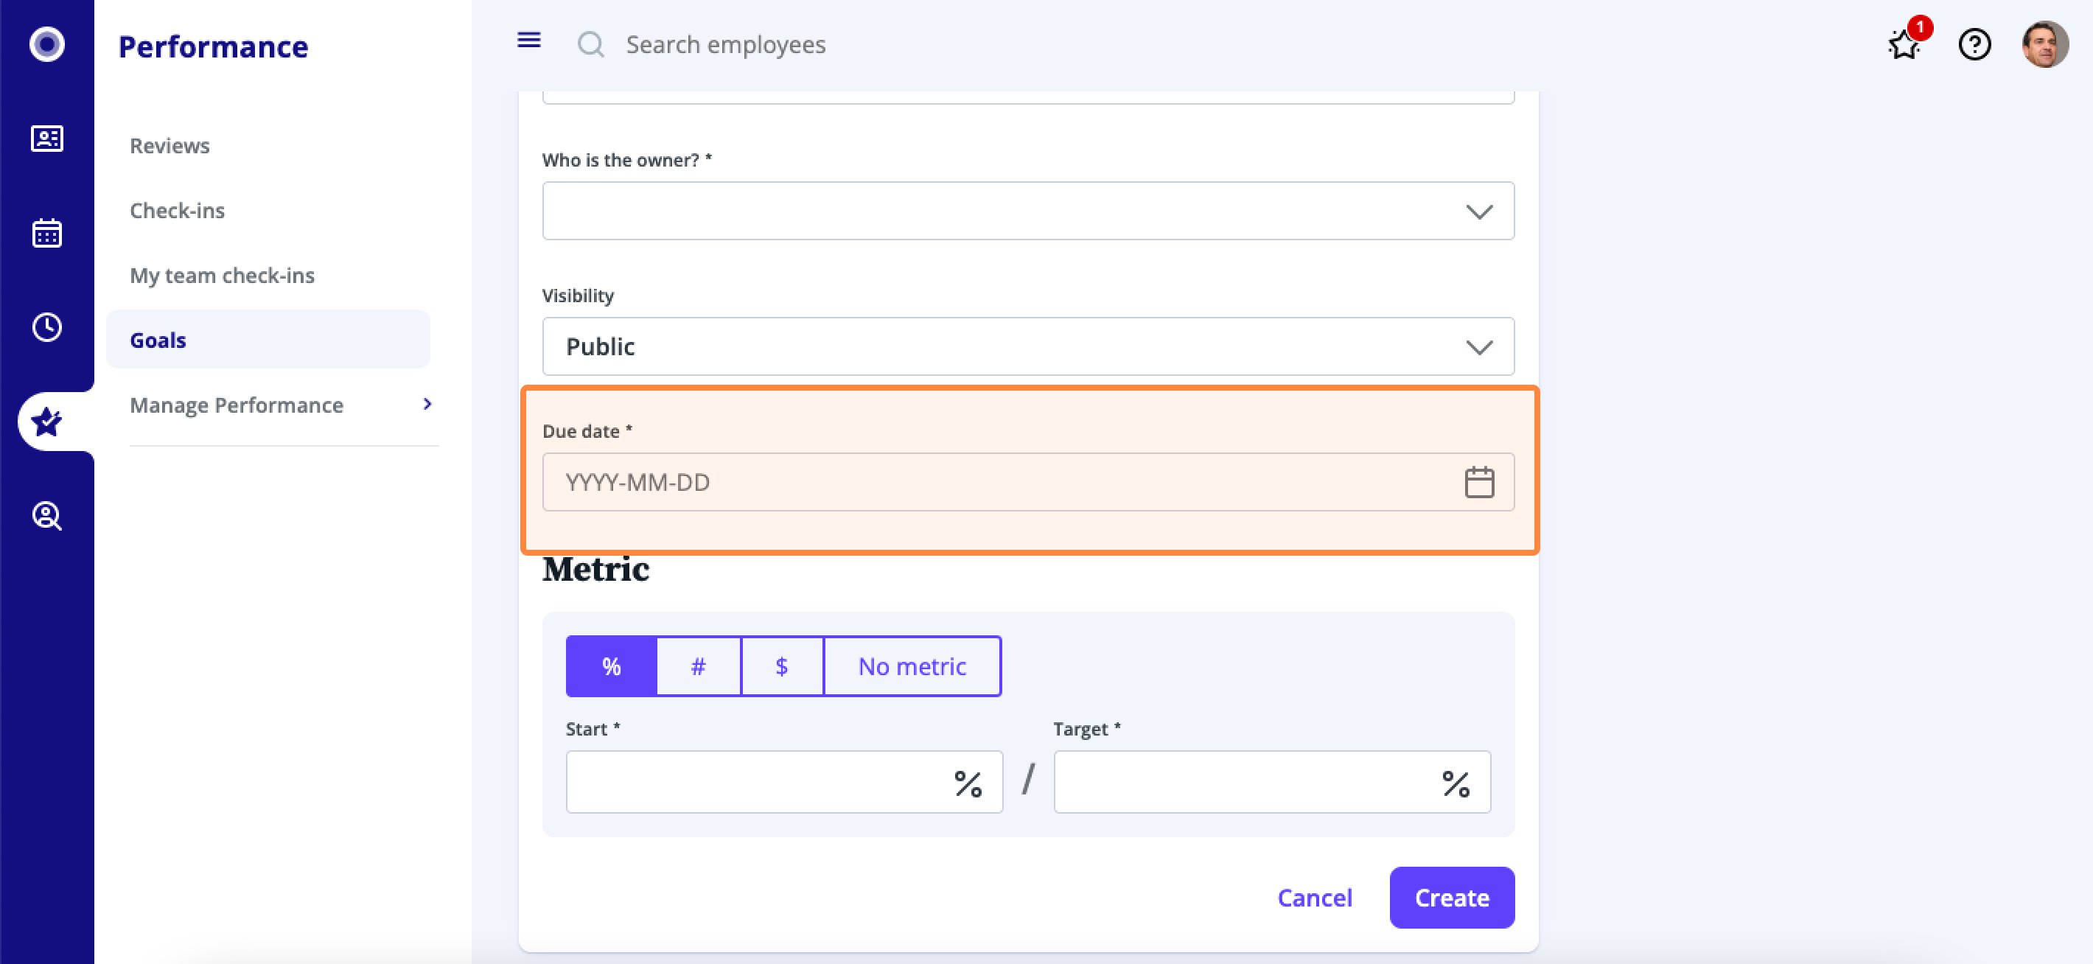Select the # number metric option
The width and height of the screenshot is (2093, 964).
(698, 666)
